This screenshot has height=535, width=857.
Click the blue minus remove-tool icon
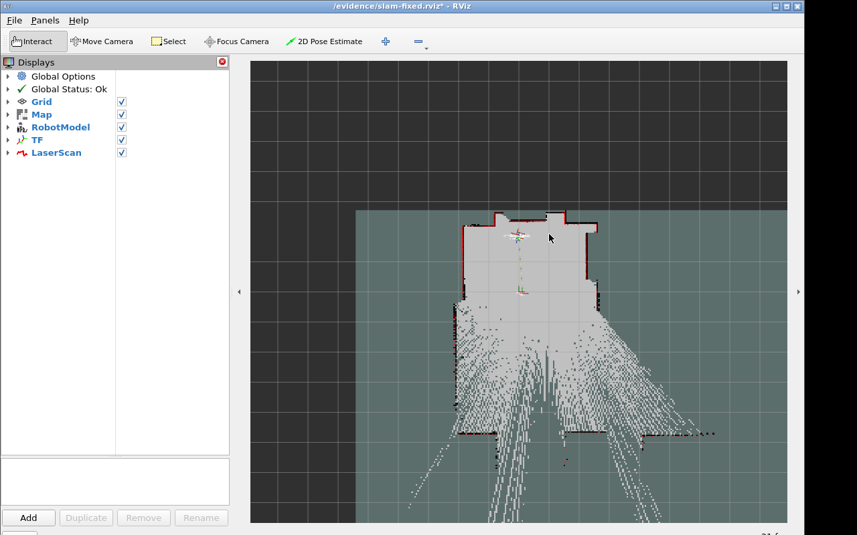418,41
